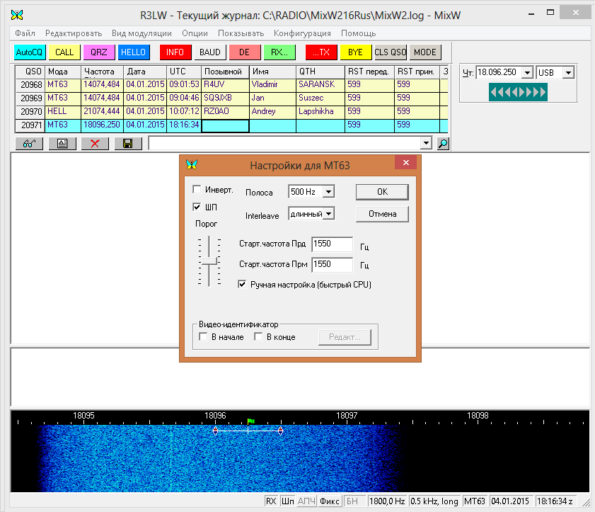
Task: Expand the Interleave dropdown
Action: click(x=328, y=213)
